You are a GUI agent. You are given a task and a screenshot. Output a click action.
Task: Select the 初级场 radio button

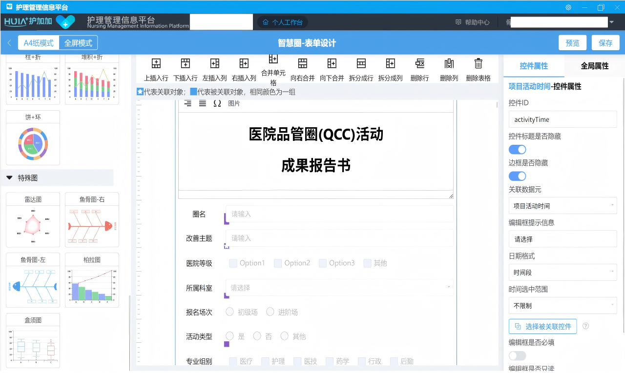click(x=229, y=312)
